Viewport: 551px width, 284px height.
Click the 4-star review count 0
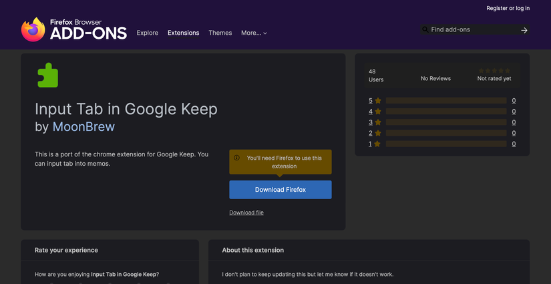point(514,112)
